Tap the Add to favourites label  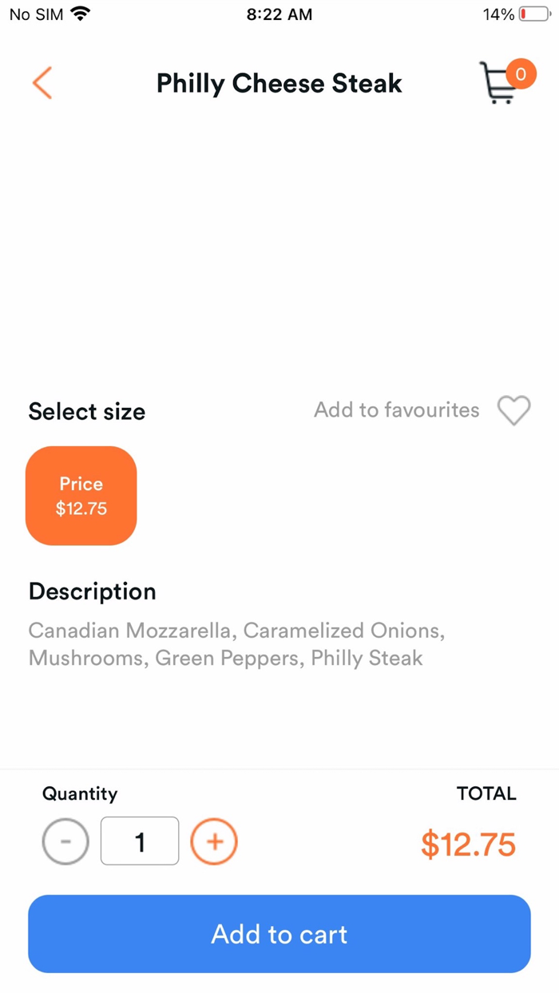point(397,410)
